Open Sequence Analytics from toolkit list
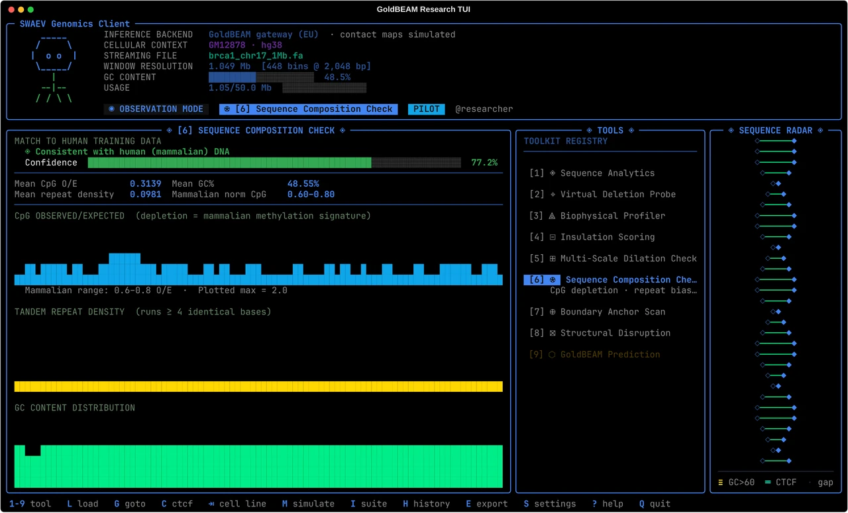Image resolution: width=848 pixels, height=513 pixels. 592,173
